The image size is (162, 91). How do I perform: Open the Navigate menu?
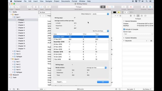[x=49, y=1]
